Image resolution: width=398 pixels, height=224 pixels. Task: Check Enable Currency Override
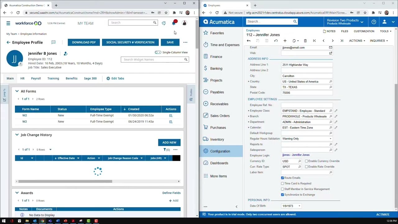306,161
